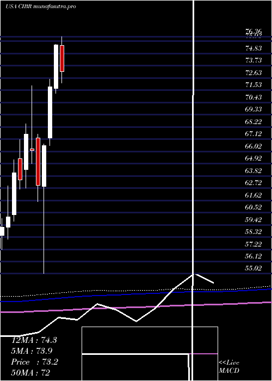Click the 67.12 price axis label

(x=254, y=134)
